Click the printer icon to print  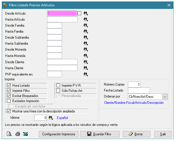click(17, 134)
